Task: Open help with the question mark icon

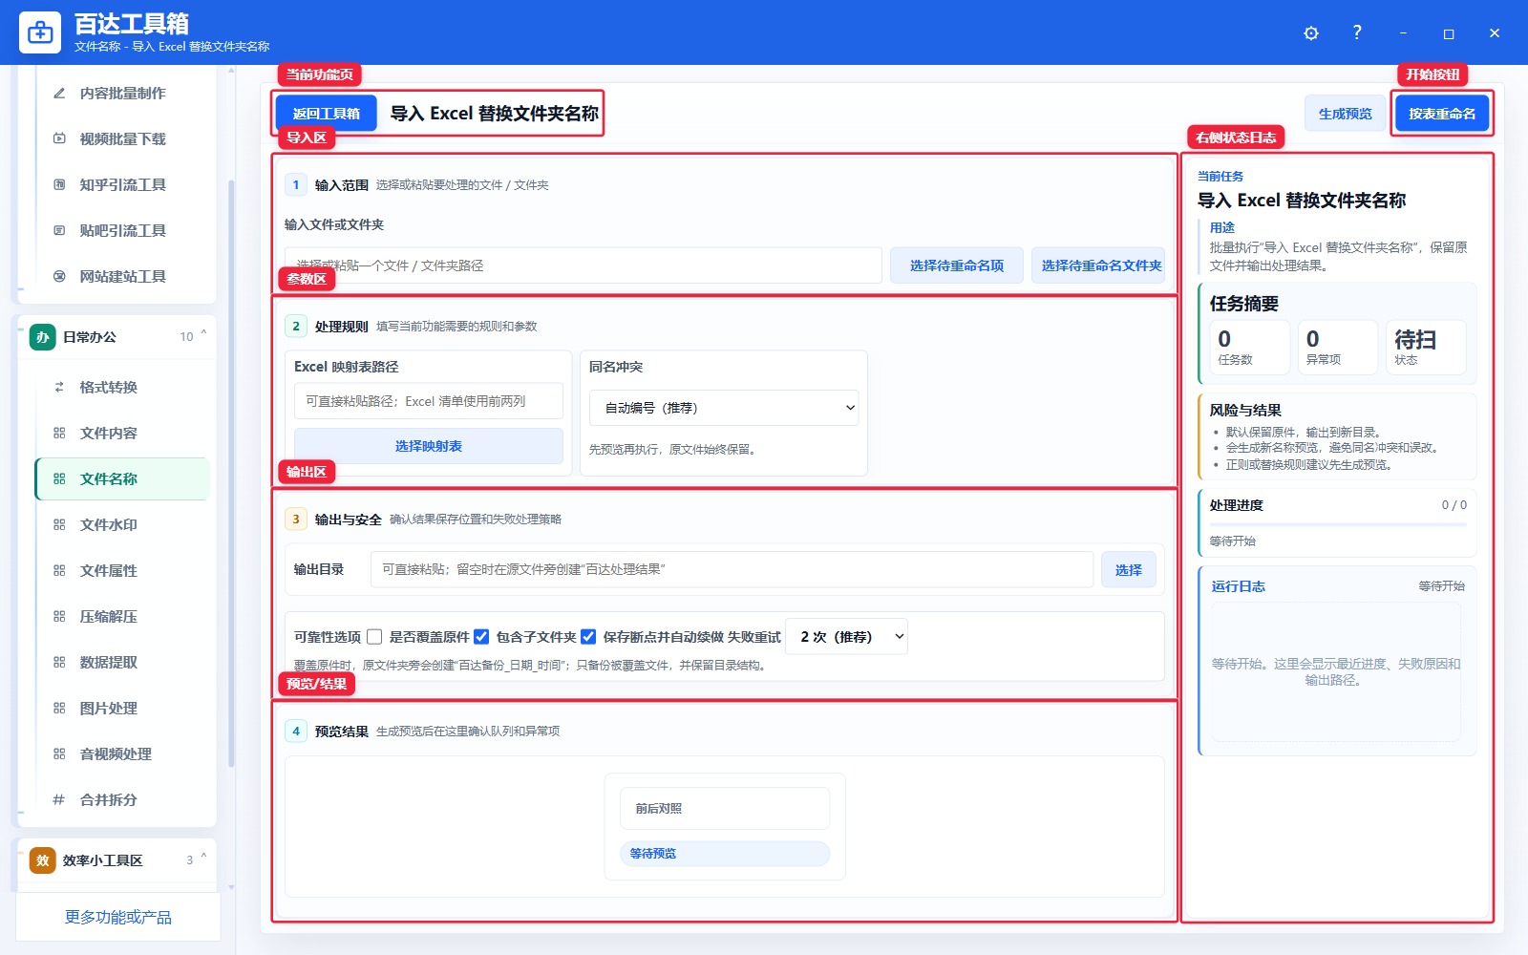Action: pos(1357,32)
